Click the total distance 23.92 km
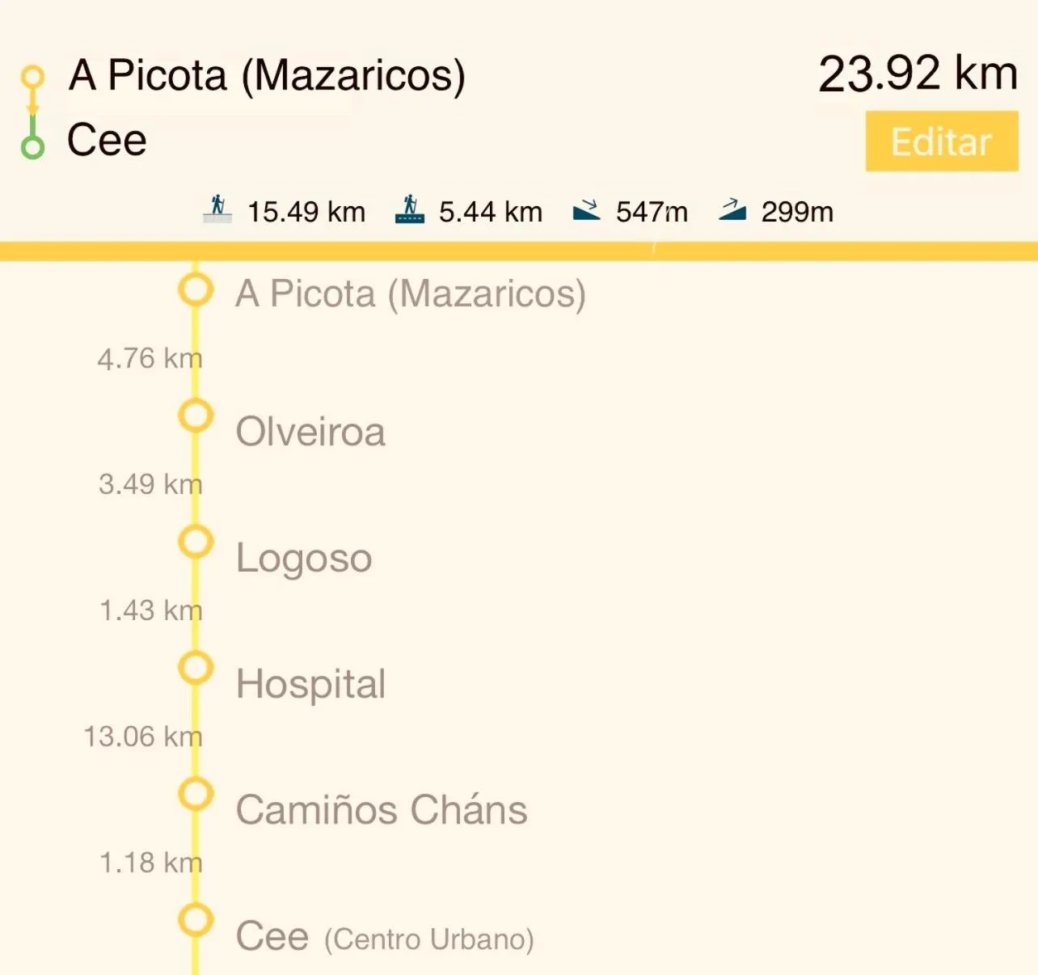1038x975 pixels. pos(918,74)
